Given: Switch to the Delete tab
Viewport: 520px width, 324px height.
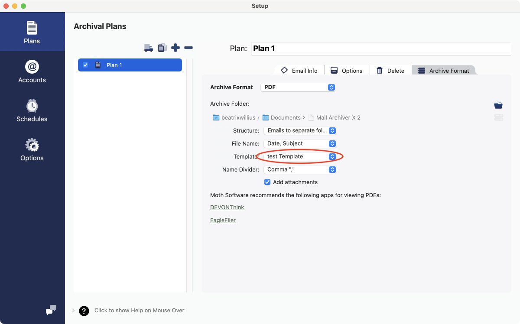Looking at the screenshot, I should coord(390,71).
